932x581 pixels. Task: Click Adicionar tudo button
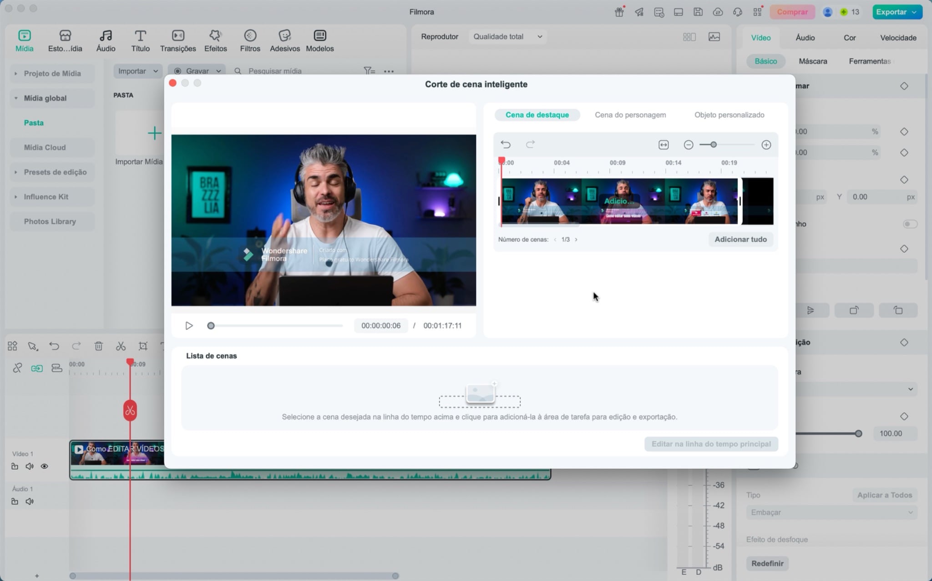pos(740,239)
